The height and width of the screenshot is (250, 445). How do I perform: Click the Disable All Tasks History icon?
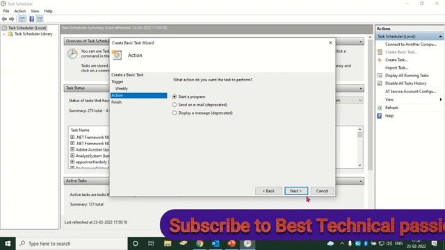tap(380, 83)
